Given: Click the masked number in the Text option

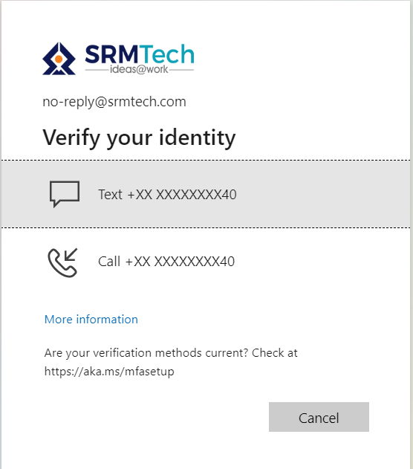Looking at the screenshot, I should click(182, 195).
